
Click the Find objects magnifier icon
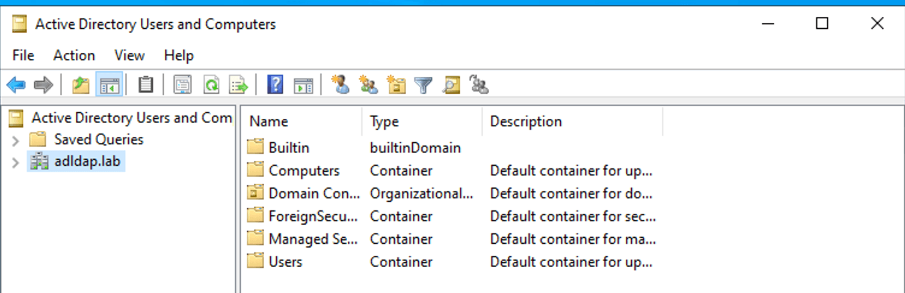point(451,85)
